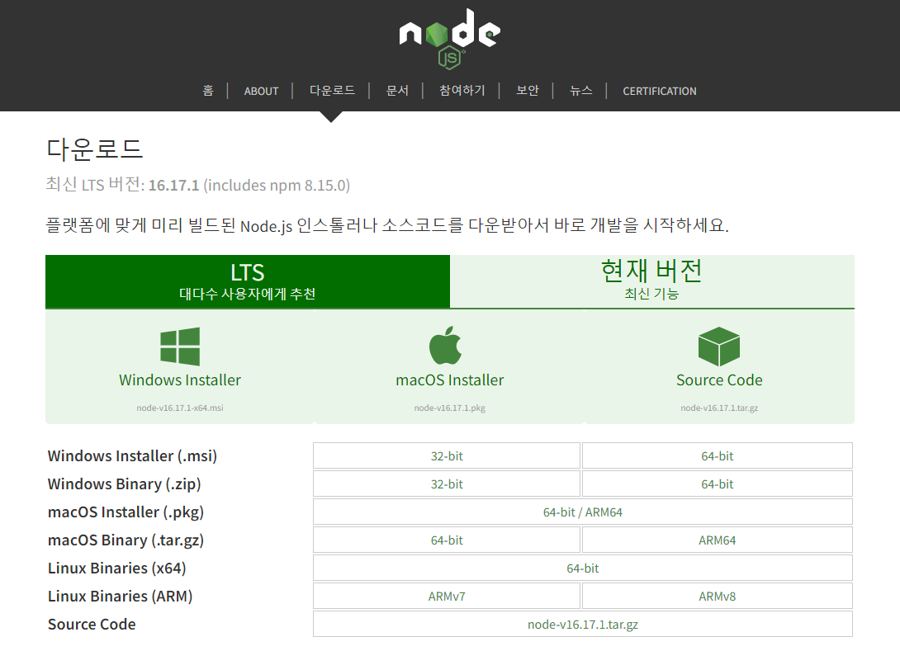Click the Windows Installer title link
Screen dimensions: 900x651
point(180,380)
